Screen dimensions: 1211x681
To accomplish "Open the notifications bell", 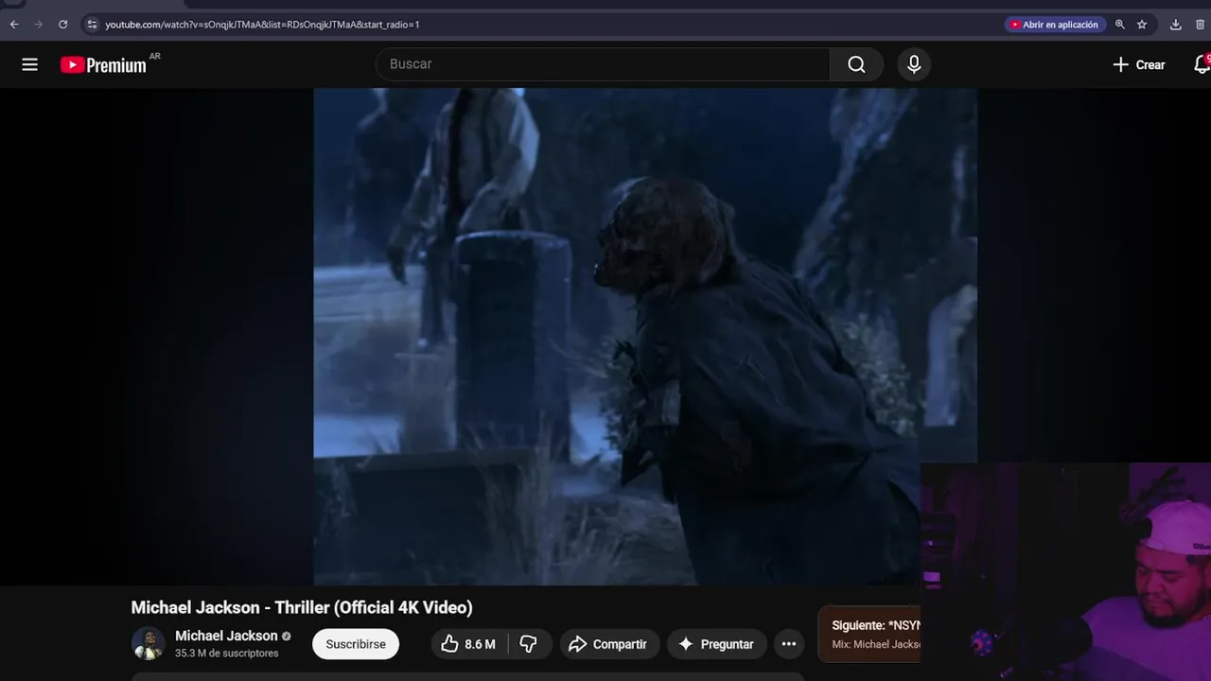I will point(1202,64).
